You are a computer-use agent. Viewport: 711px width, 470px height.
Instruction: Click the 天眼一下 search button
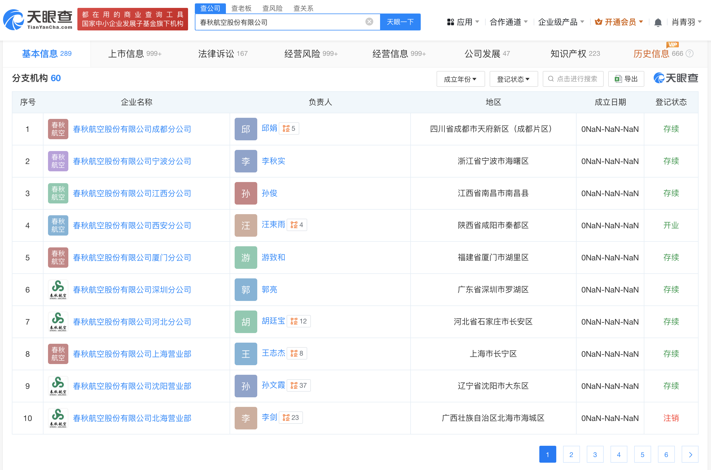[x=400, y=22]
